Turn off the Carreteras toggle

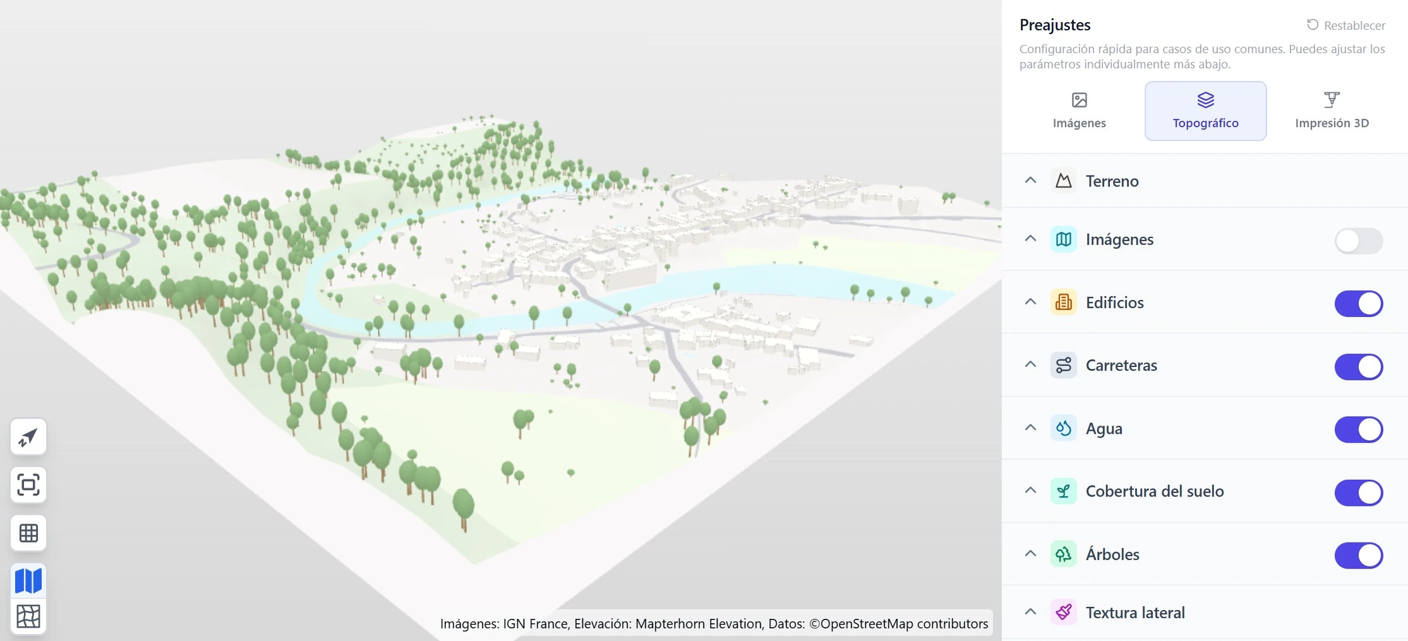click(1359, 366)
